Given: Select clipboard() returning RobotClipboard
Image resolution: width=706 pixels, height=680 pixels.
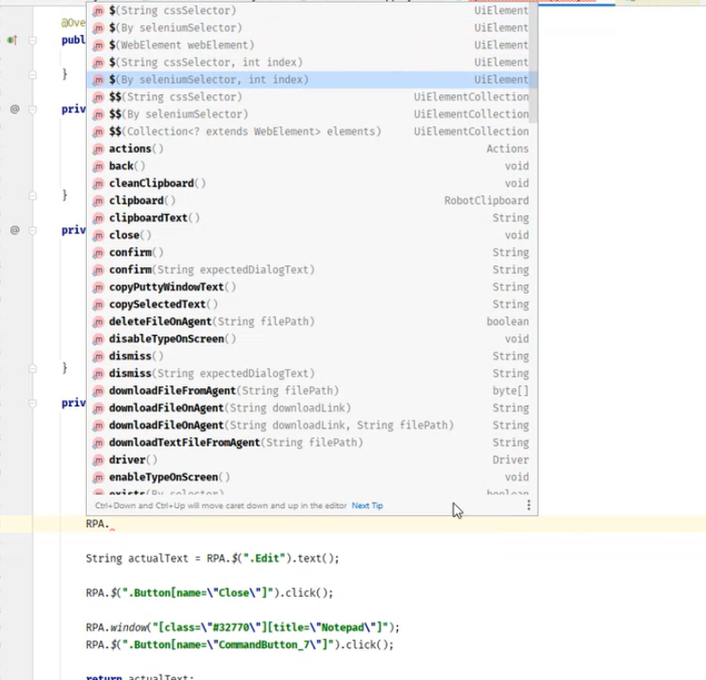Looking at the screenshot, I should coord(312,200).
